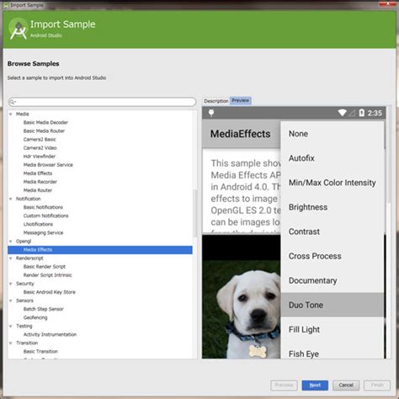Switch to the Preview tab
The image size is (399, 399).
241,100
